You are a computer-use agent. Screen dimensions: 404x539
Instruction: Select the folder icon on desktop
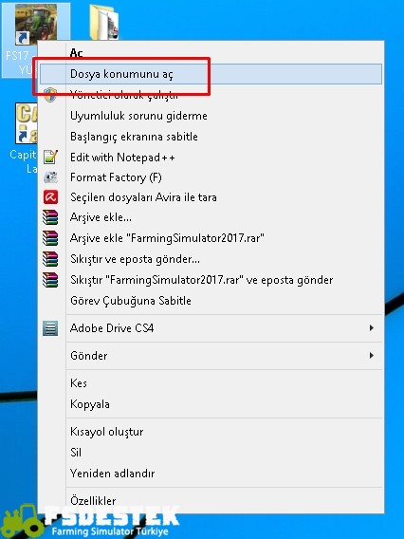(104, 22)
